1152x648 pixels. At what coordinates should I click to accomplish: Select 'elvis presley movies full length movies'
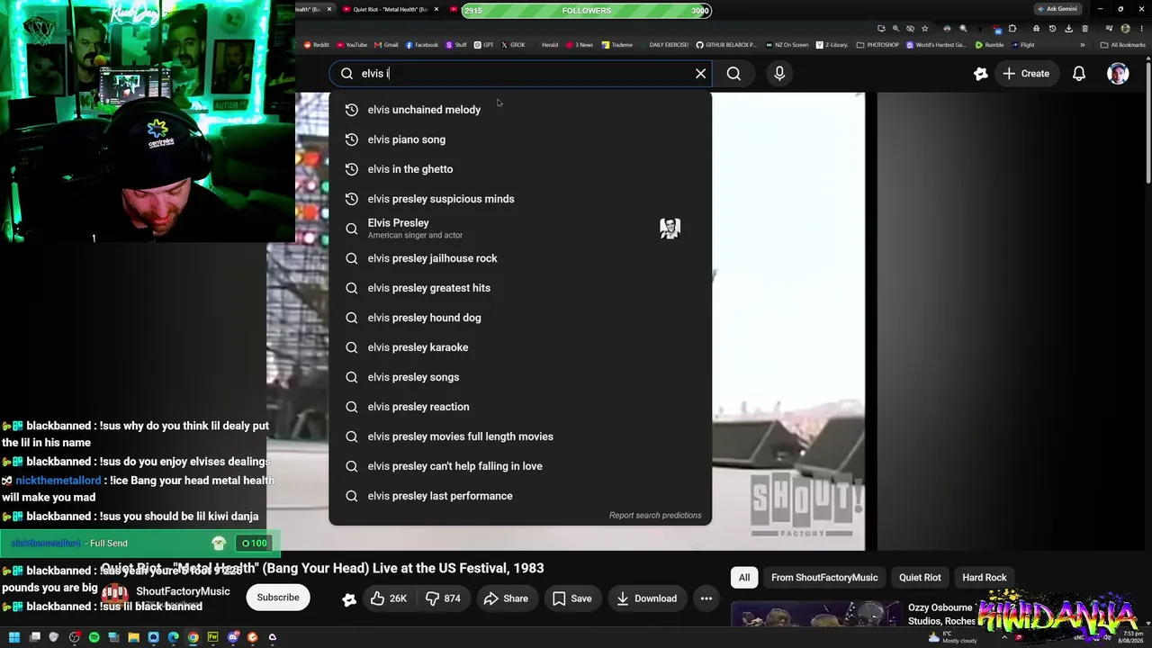[520, 436]
